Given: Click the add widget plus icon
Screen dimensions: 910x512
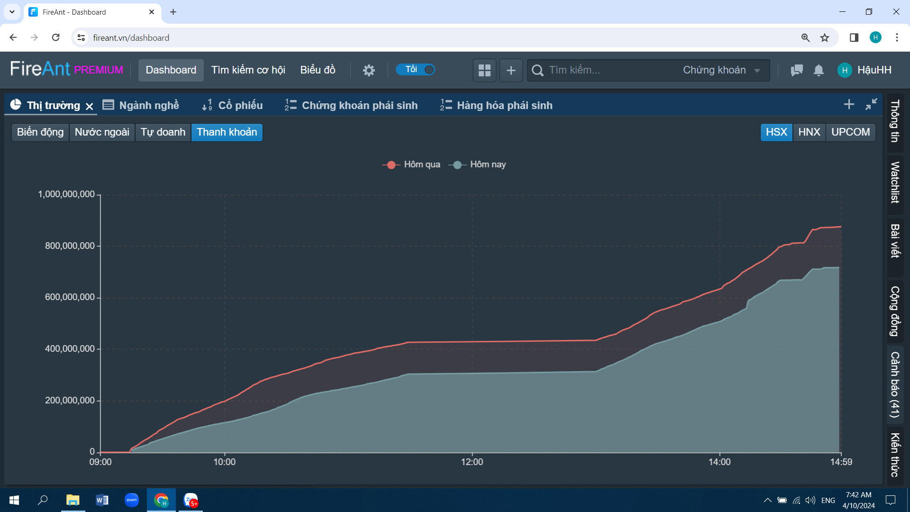Looking at the screenshot, I should coord(511,70).
